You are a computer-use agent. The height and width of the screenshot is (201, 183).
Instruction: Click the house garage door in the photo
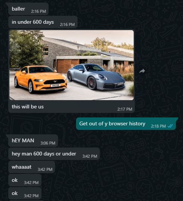68,65
